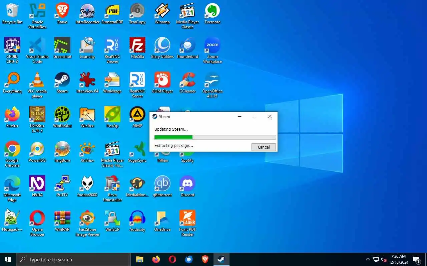Viewport: 427px width, 266px height.
Task: Select the WinRAR desktop icon
Action: tap(62, 221)
